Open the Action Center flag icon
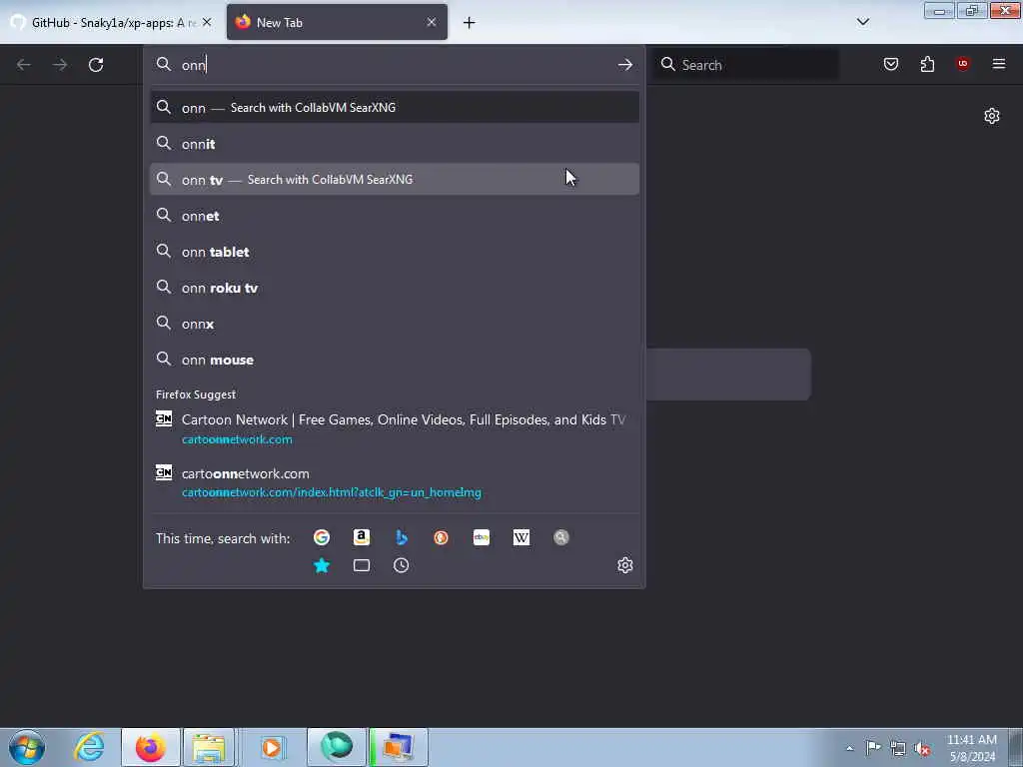The width and height of the screenshot is (1023, 767). pos(873,748)
